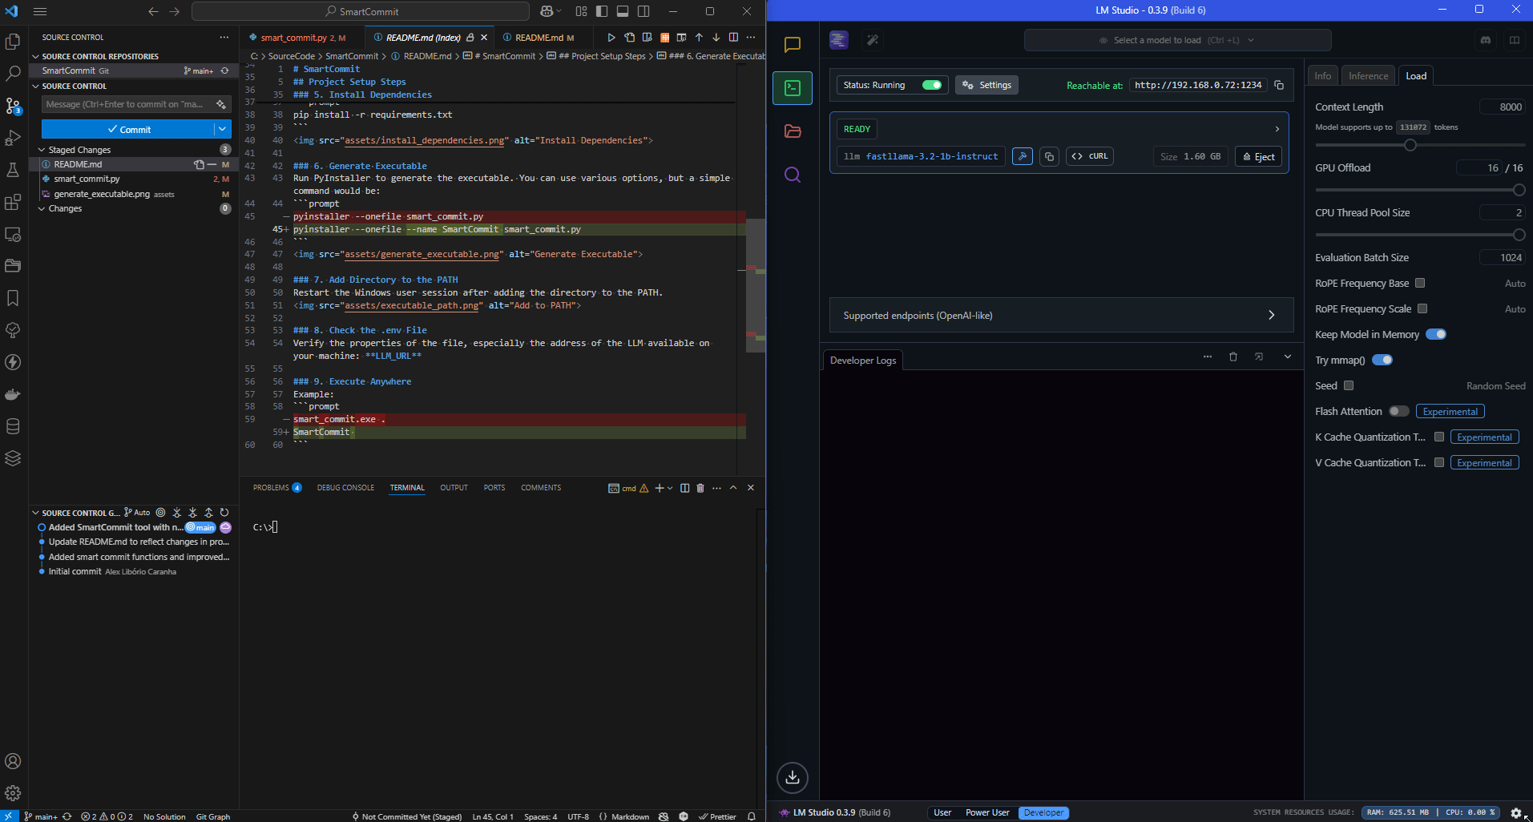Open the Debug Console tab

click(345, 488)
